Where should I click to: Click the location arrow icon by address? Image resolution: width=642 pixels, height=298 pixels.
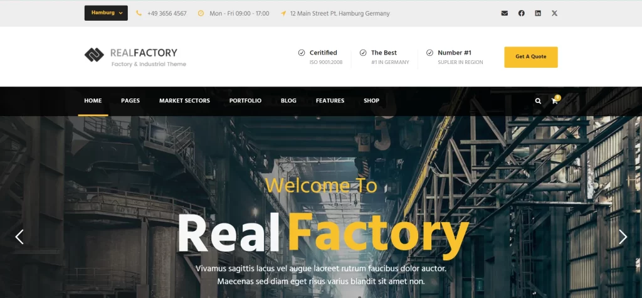pyautogui.click(x=283, y=13)
